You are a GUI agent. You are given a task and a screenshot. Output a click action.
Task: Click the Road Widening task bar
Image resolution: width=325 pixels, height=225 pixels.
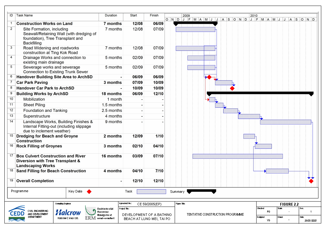[x=195, y=48]
